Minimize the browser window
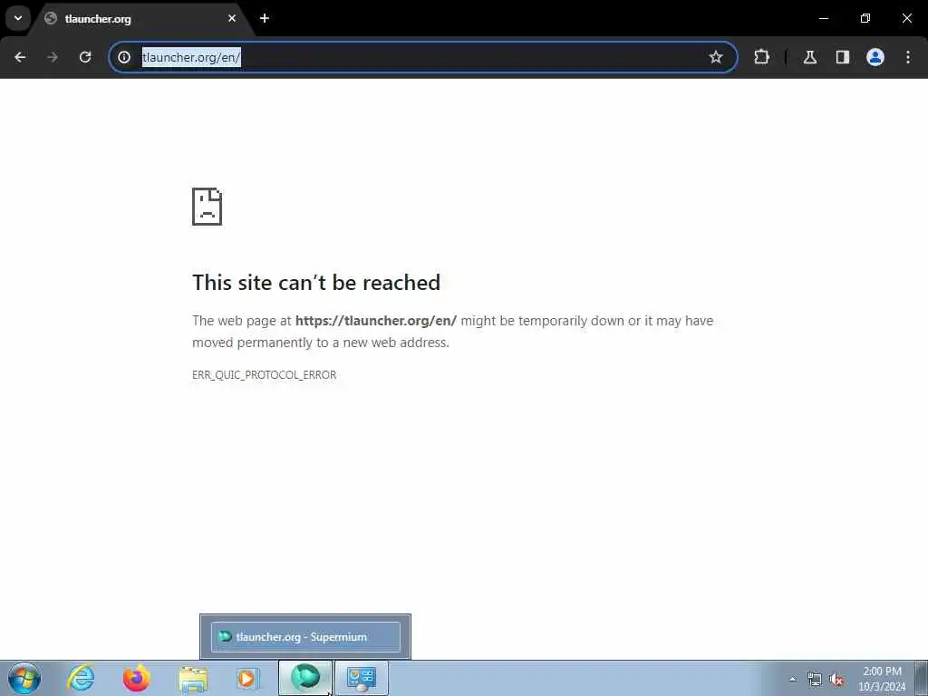The image size is (928, 696). [x=823, y=18]
